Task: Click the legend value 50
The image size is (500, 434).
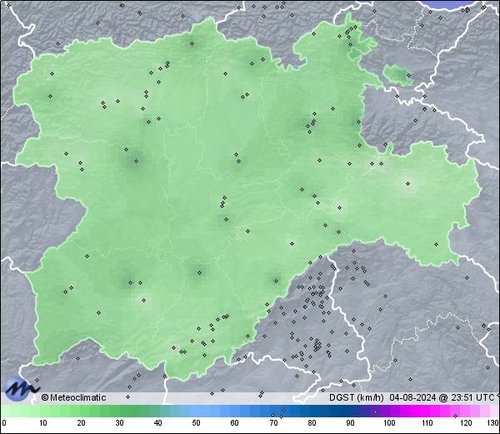Action: [x=196, y=423]
